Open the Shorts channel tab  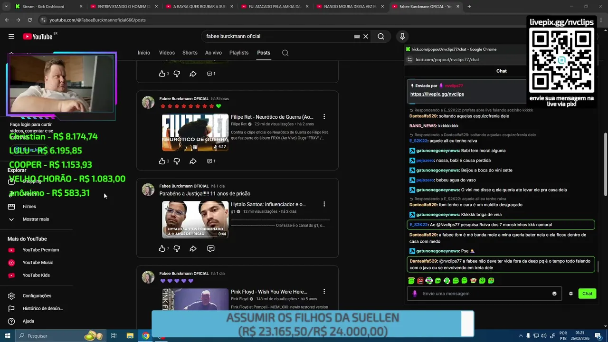point(190,53)
